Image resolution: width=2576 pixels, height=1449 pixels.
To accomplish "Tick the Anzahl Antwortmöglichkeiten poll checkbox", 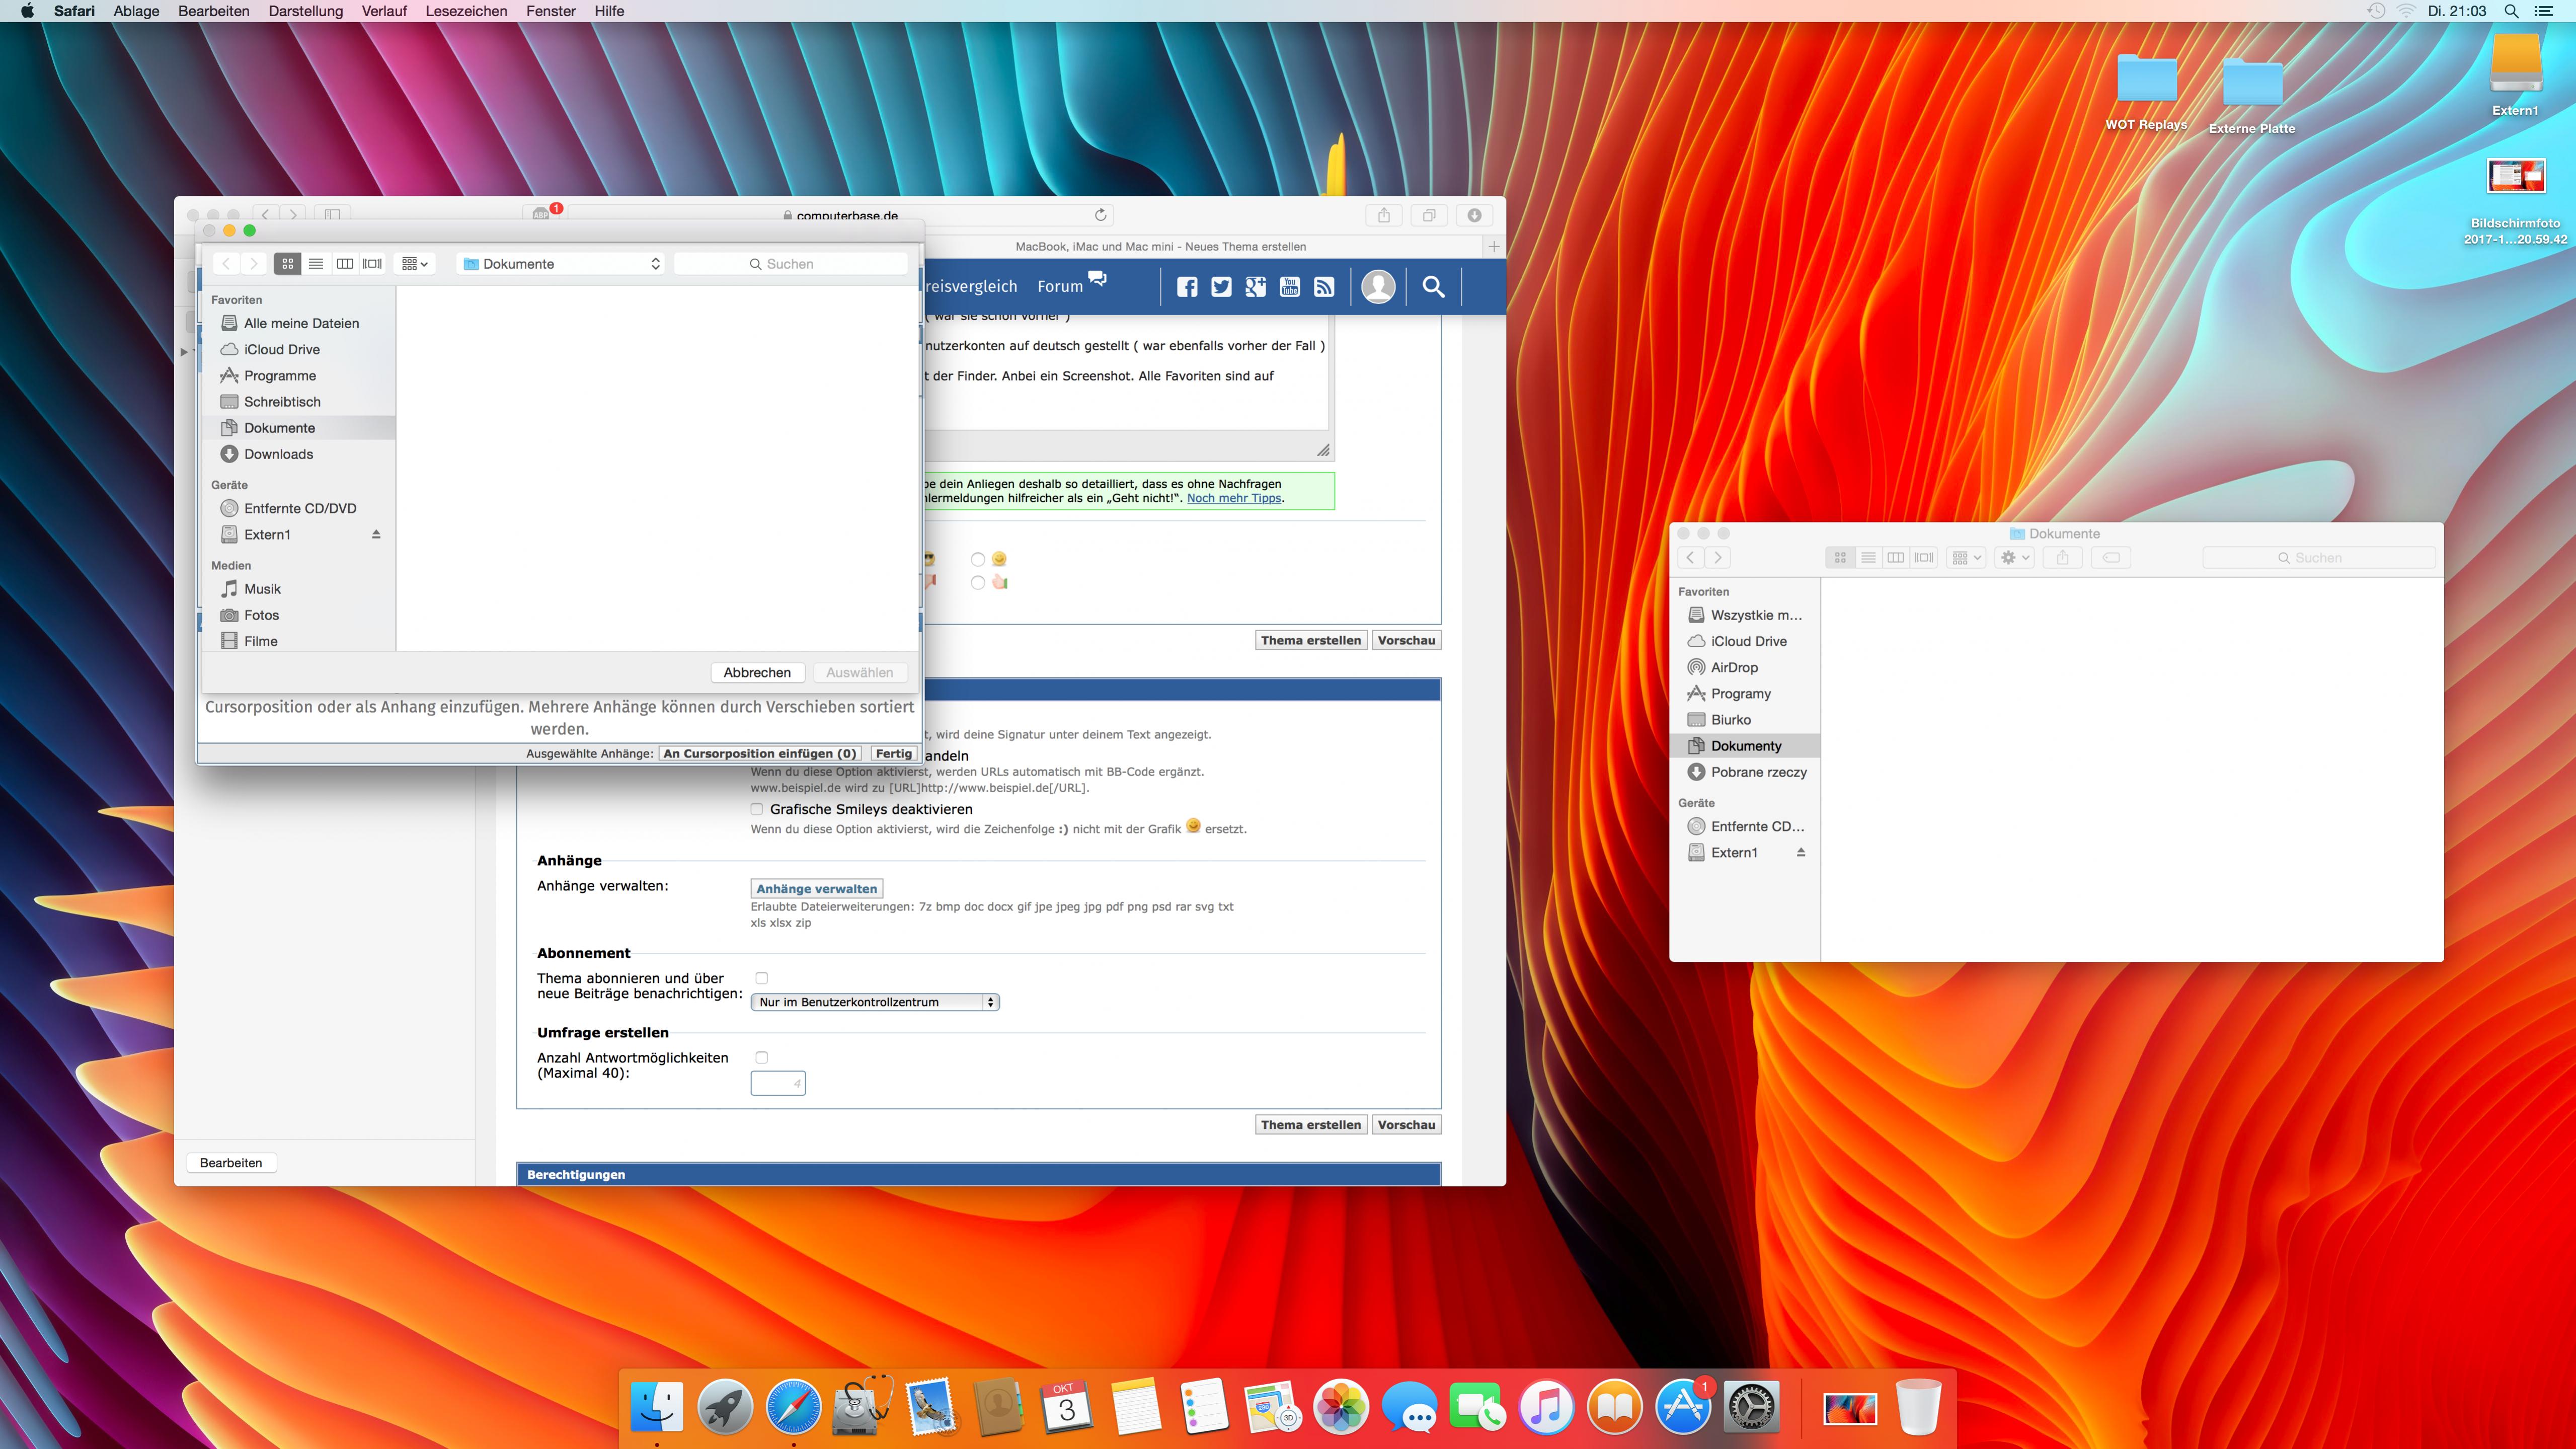I will pyautogui.click(x=762, y=1058).
